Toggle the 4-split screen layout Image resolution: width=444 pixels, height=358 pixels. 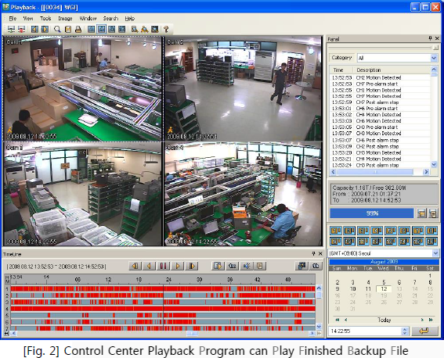coord(101,29)
